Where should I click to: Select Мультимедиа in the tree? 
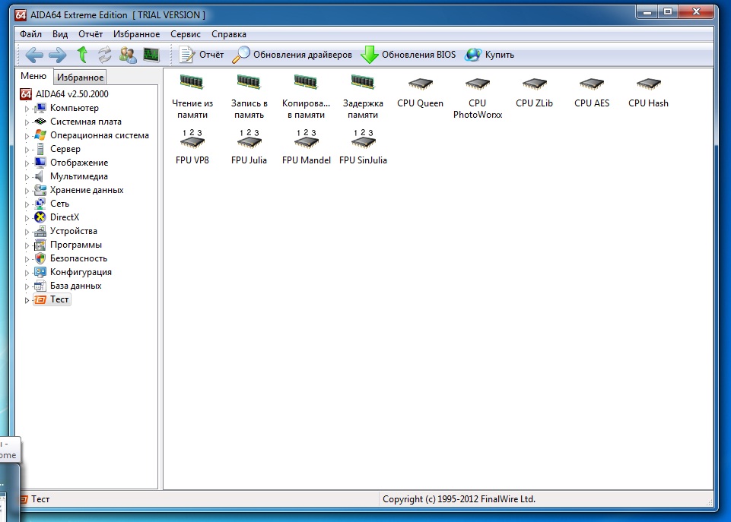tap(79, 176)
